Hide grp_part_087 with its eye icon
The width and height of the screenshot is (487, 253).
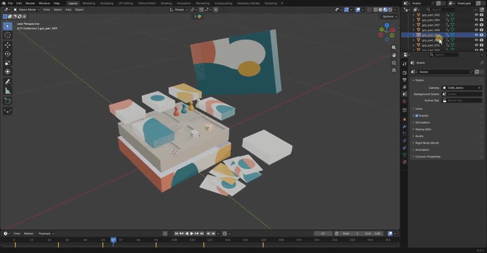pyautogui.click(x=476, y=25)
